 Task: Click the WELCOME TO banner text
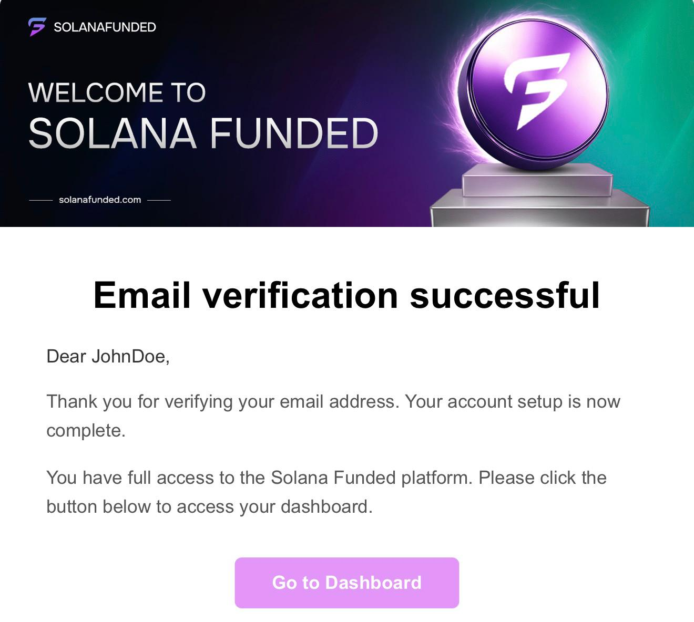point(117,92)
